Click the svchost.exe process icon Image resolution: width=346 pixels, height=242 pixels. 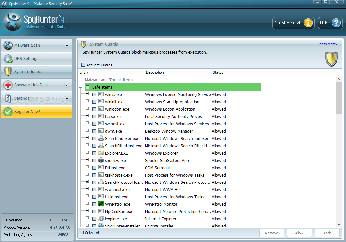point(101,123)
